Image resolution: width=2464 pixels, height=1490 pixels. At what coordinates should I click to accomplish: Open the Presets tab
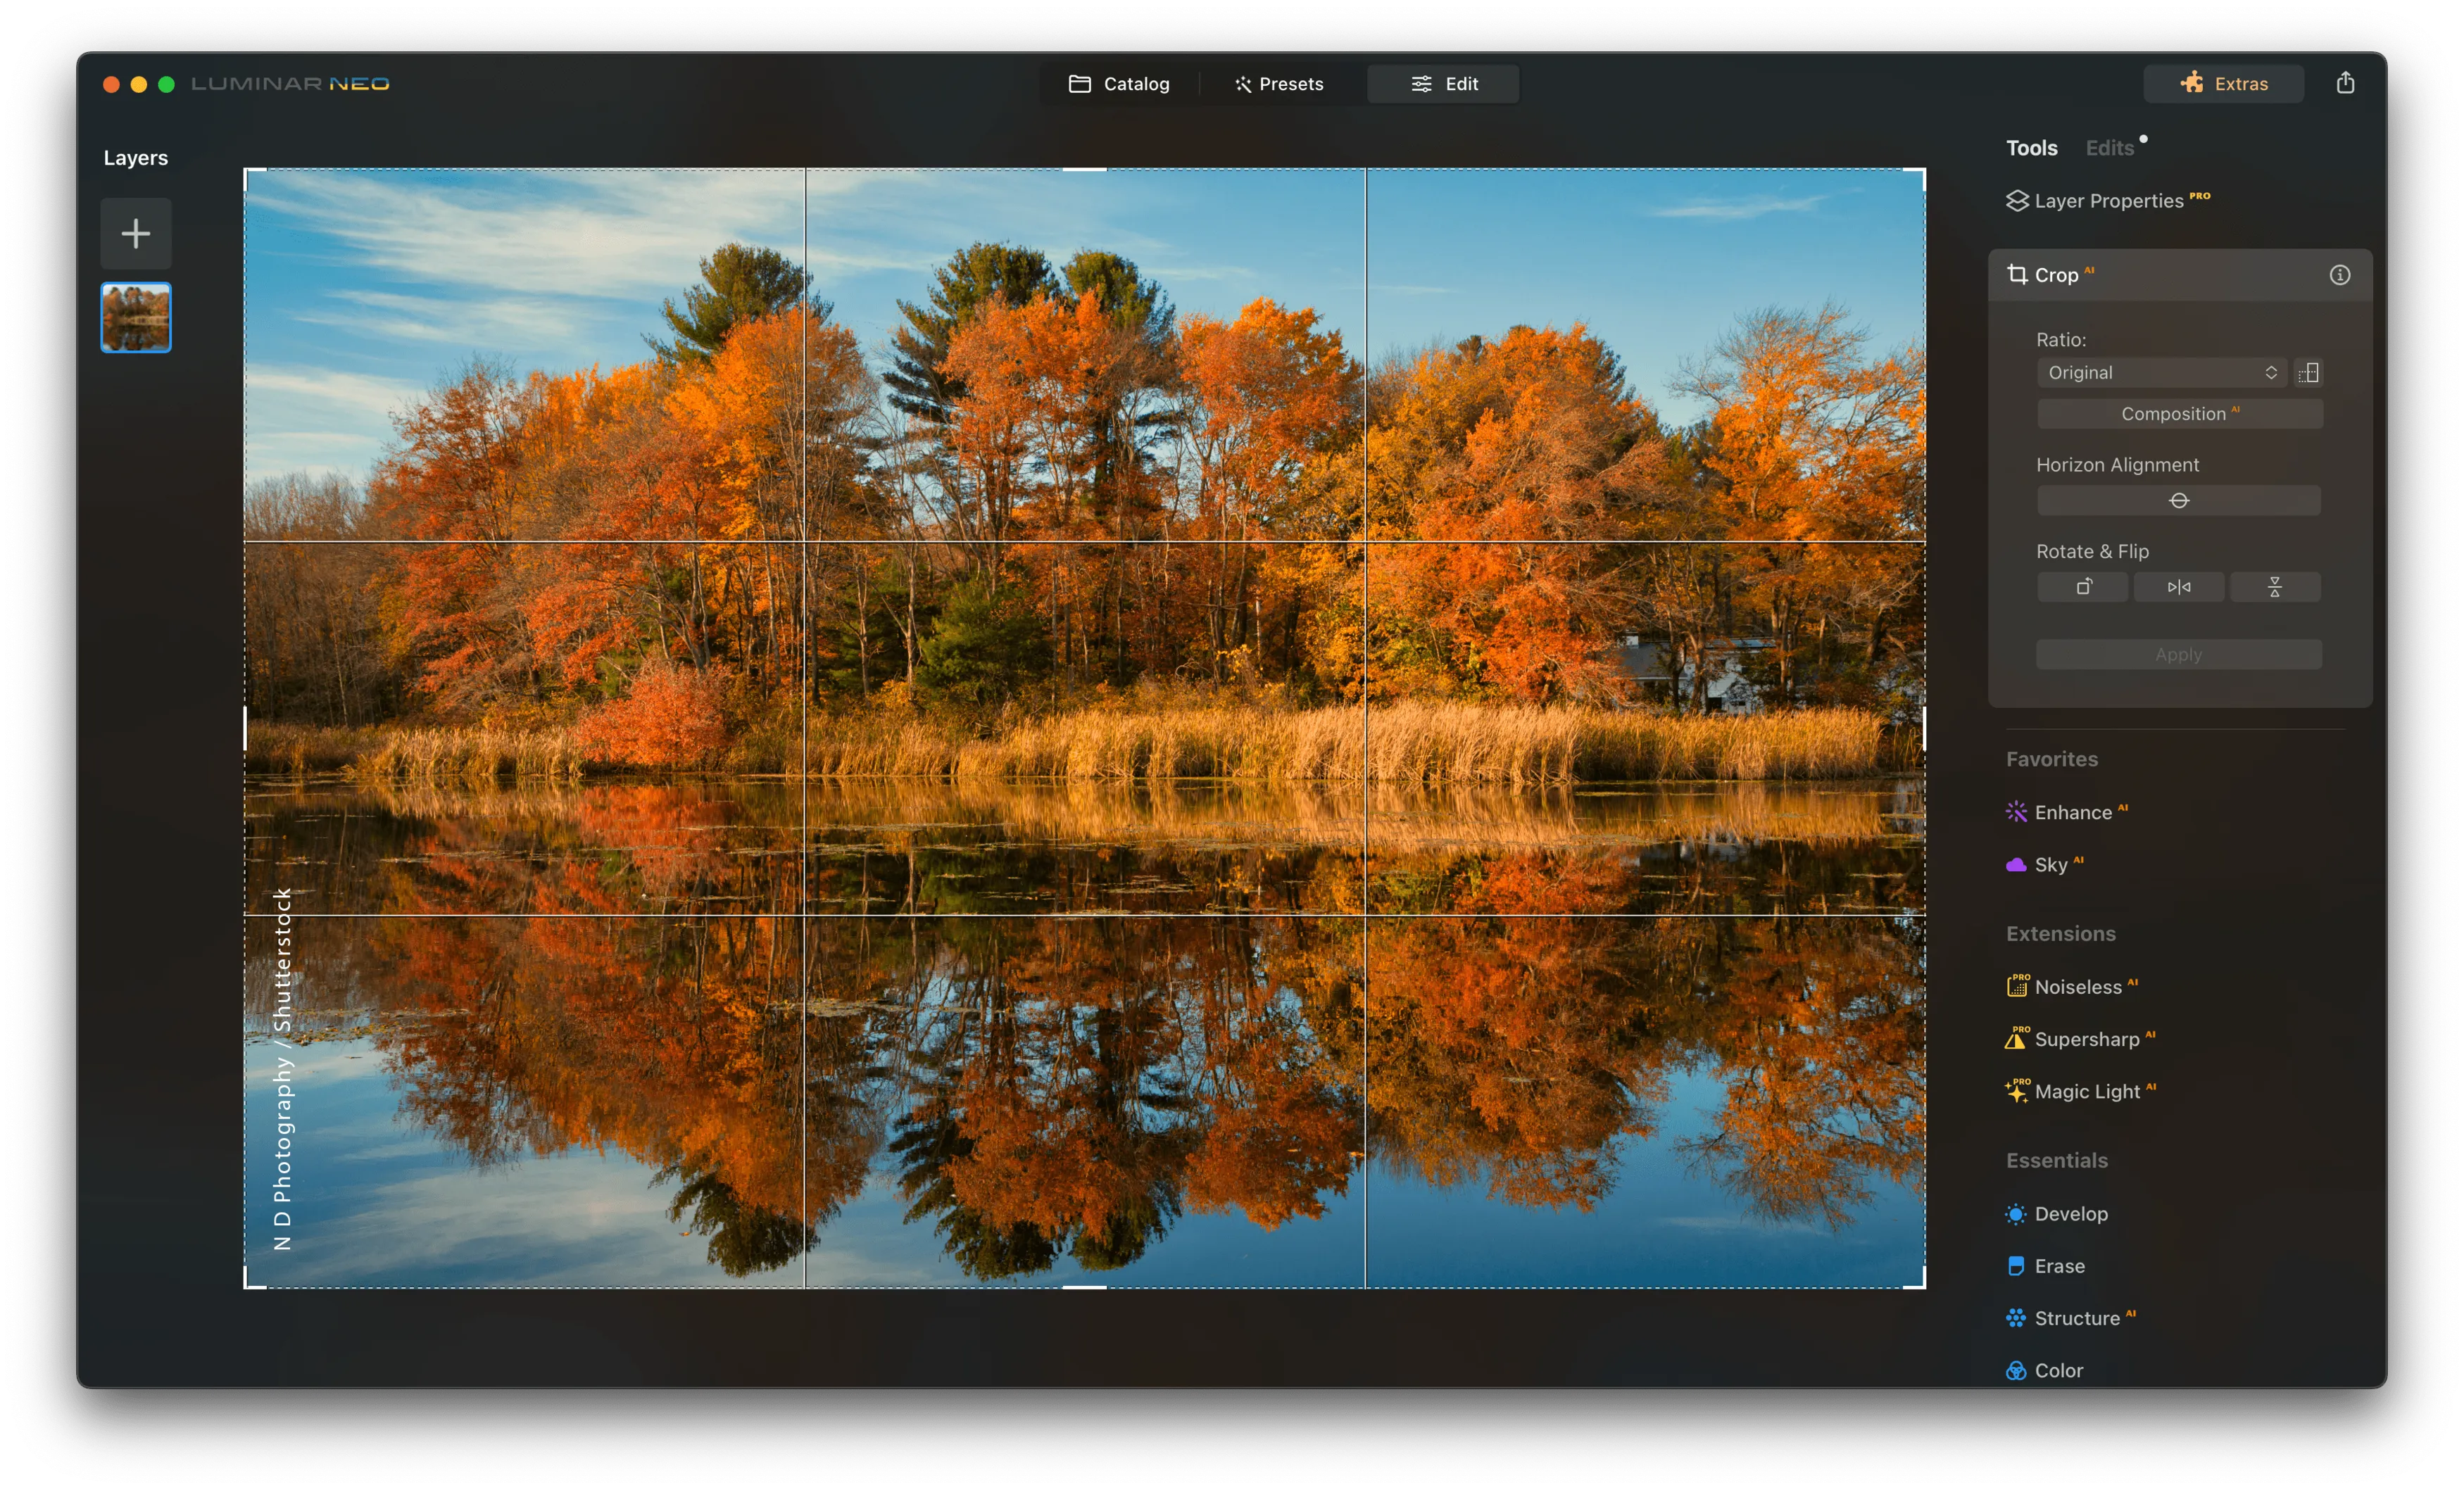[x=1279, y=84]
